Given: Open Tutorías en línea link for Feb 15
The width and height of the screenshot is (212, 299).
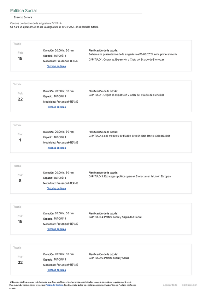Looking at the screenshot, I should tap(57, 66).
